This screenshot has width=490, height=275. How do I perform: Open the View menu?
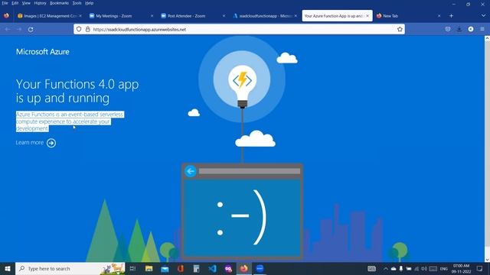point(26,3)
